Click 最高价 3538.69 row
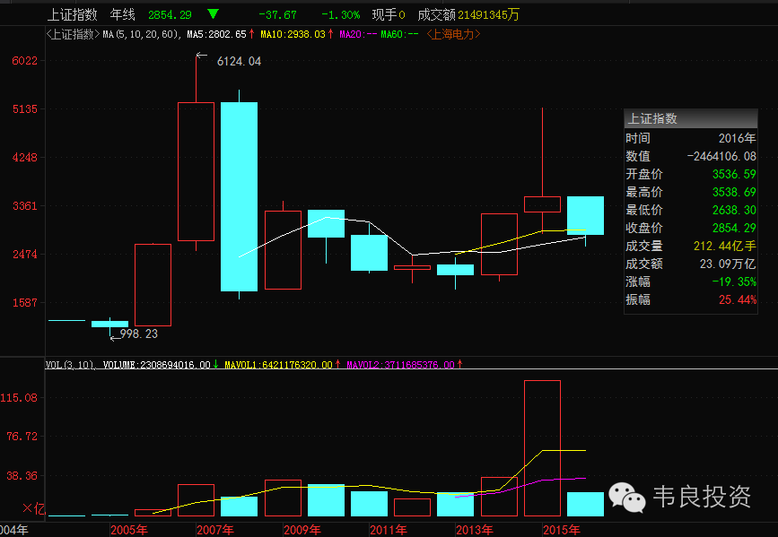The height and width of the screenshot is (537, 778). pos(691,192)
